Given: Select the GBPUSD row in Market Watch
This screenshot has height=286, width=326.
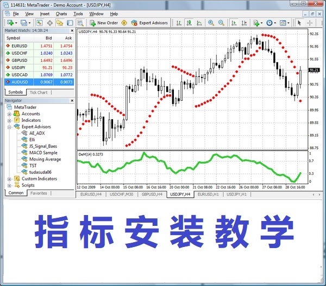Looking at the screenshot, I should 39,60.
